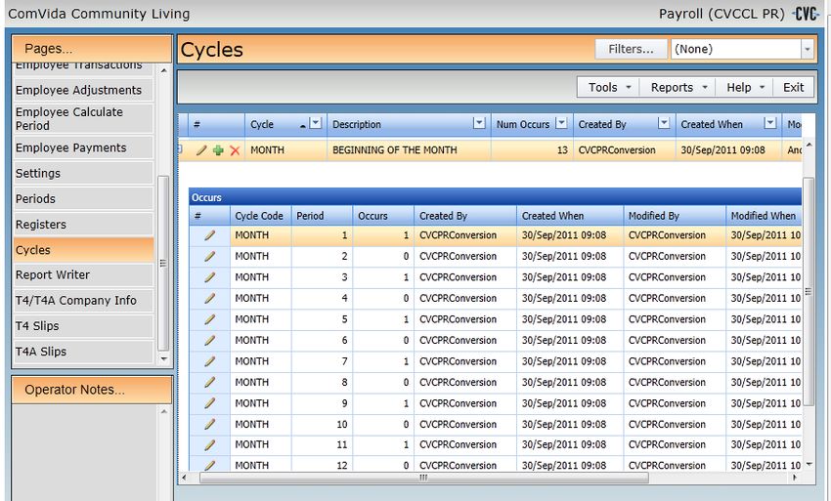Edit occurs row for period 4
The height and width of the screenshot is (501, 831).
coord(210,298)
